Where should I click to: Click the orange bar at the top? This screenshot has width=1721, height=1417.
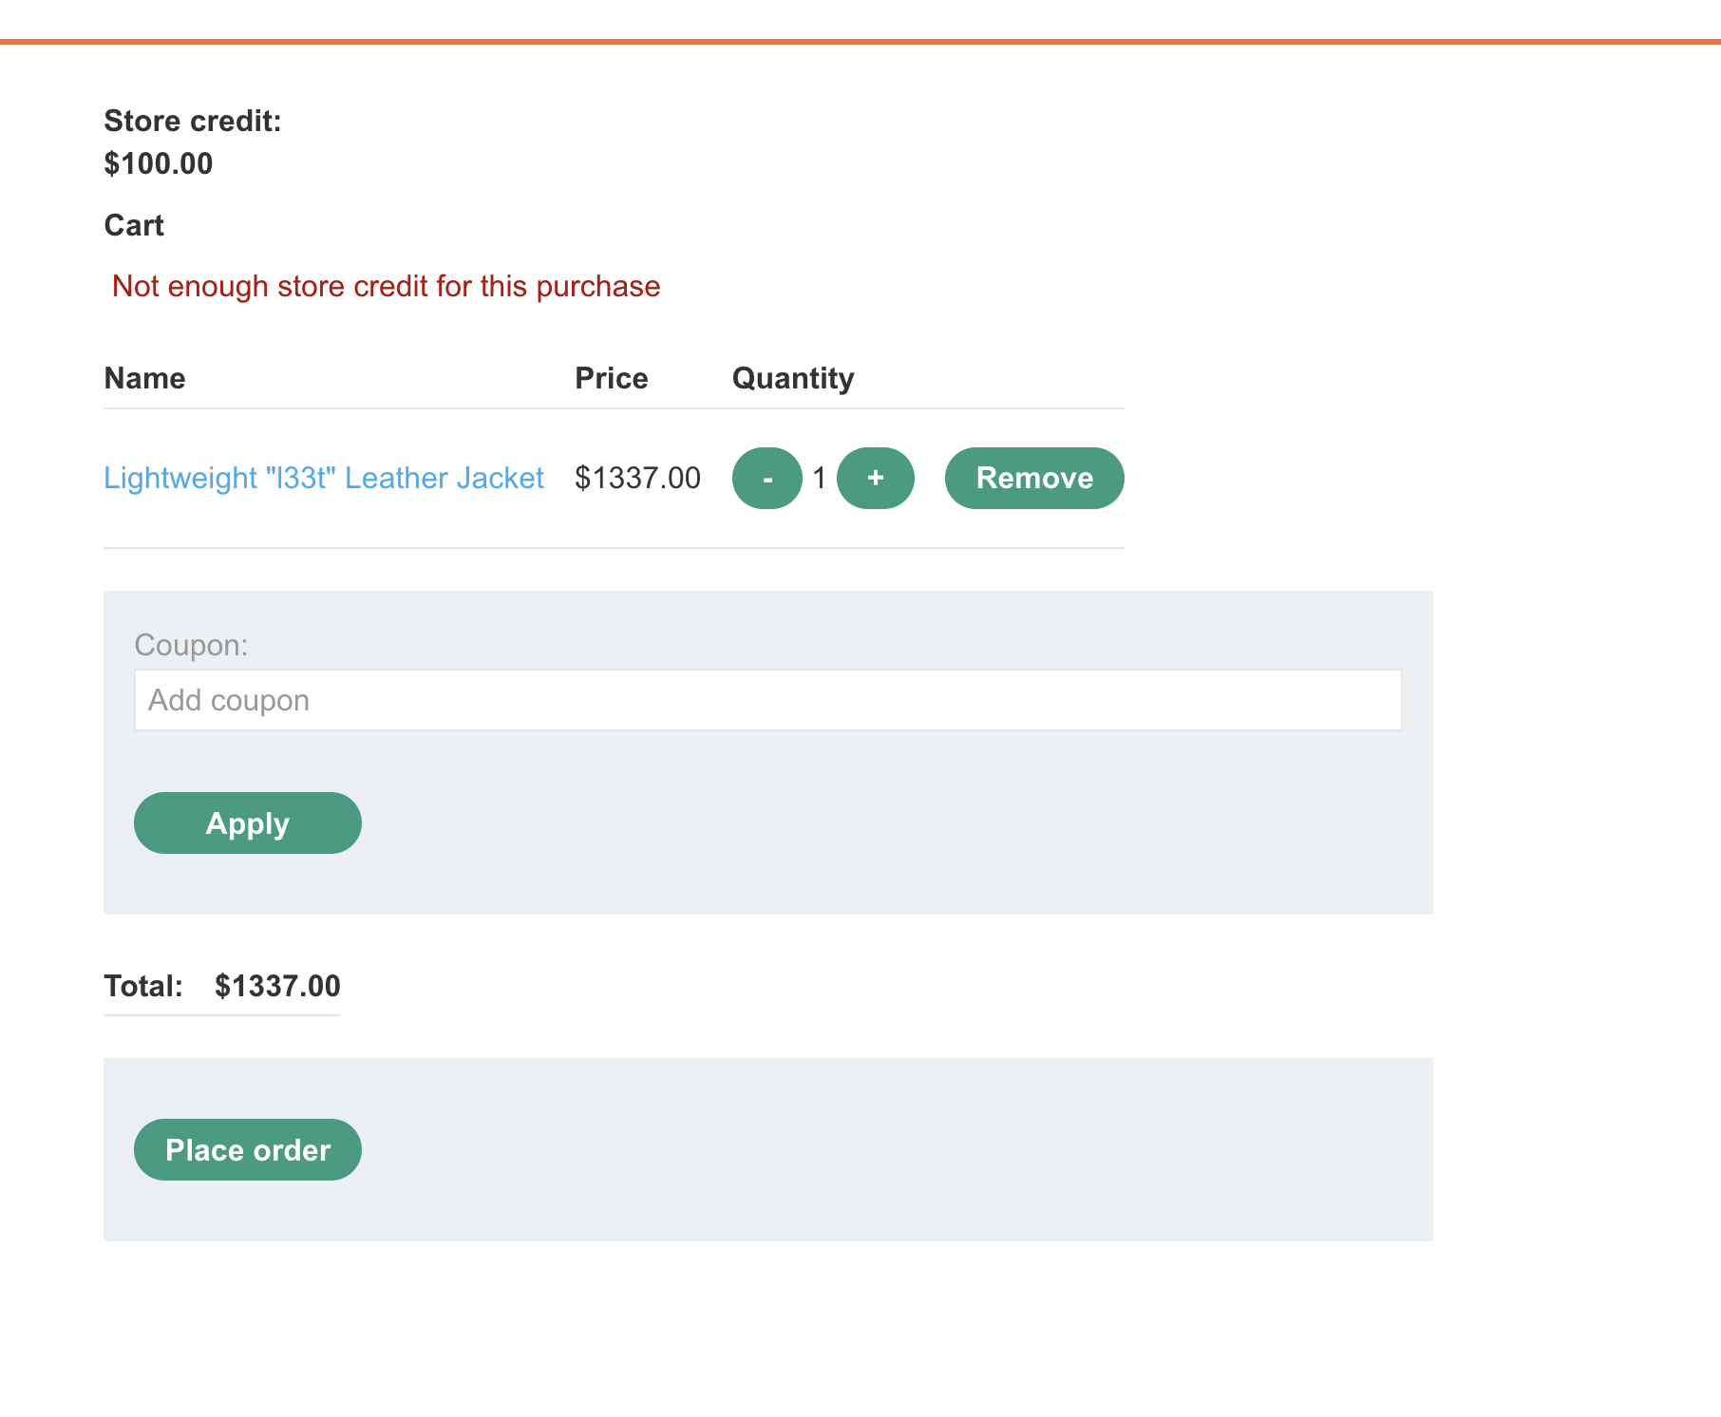point(860,42)
